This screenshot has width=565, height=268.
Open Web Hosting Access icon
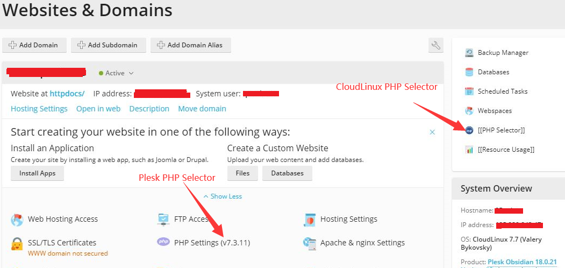click(17, 220)
